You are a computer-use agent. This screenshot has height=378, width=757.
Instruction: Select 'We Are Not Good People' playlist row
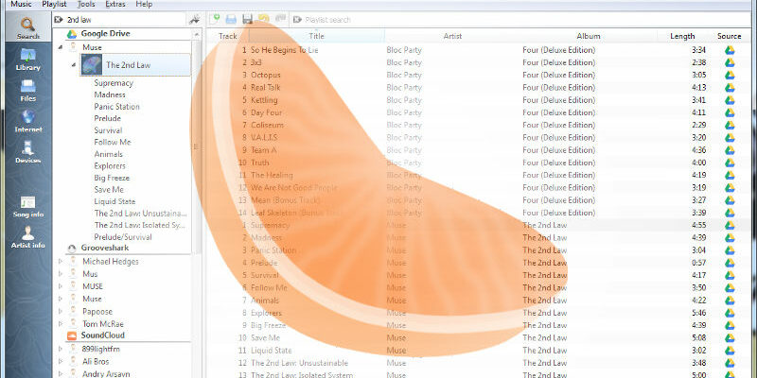478,188
